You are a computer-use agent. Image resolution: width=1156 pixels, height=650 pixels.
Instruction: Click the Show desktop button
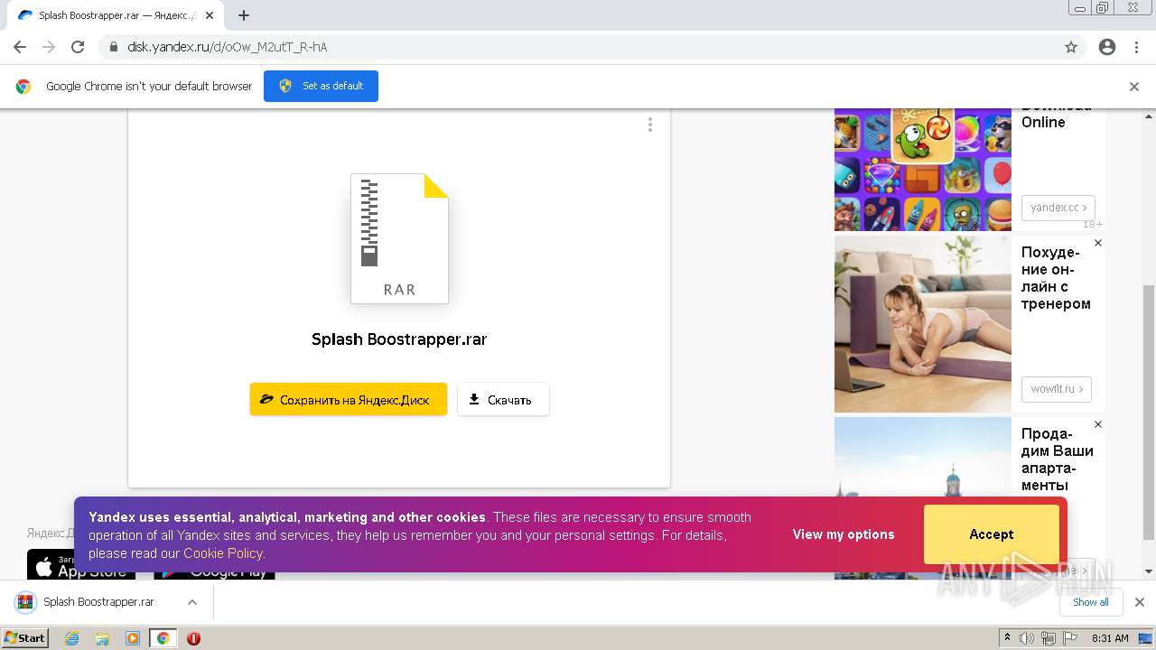click(1145, 638)
